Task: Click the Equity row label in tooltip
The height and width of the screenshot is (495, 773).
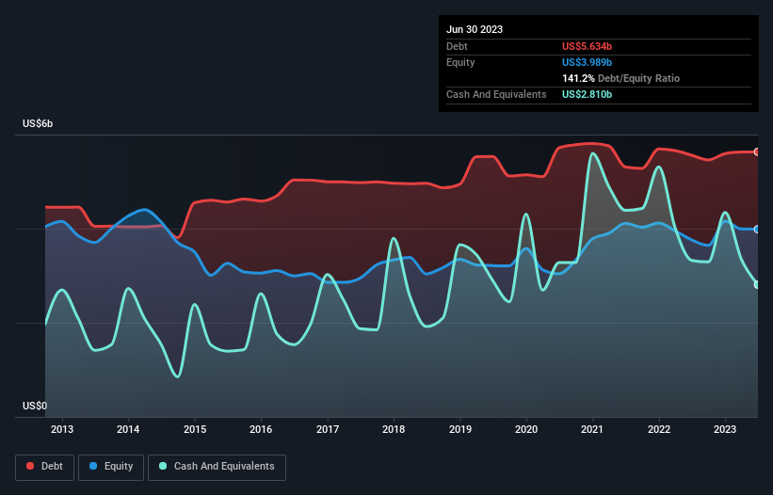Action: (460, 62)
